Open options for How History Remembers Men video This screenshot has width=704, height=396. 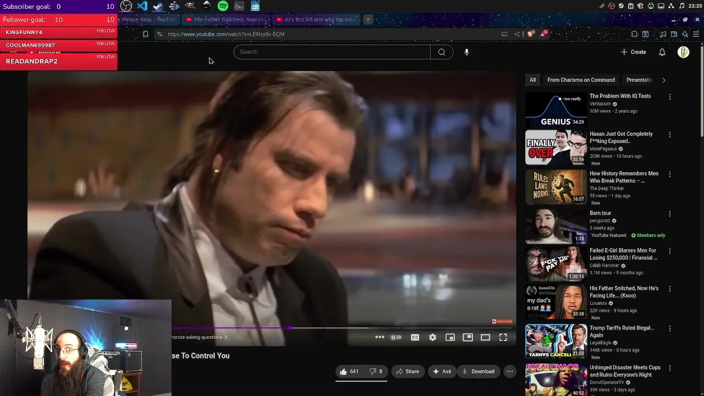coord(669,174)
